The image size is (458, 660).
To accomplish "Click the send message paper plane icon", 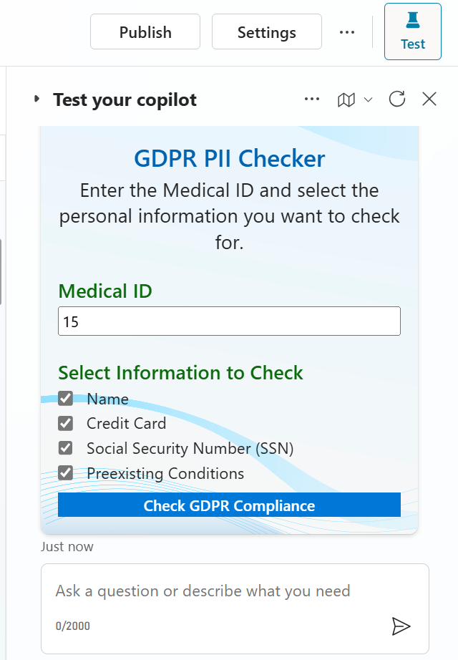I will [x=402, y=626].
